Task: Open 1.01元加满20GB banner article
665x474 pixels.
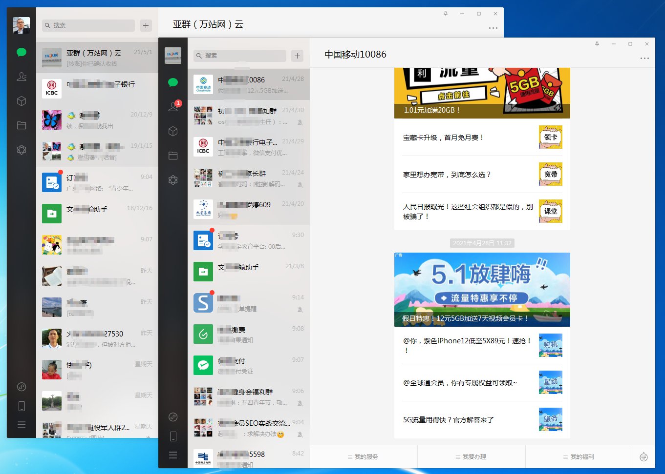Action: (482, 93)
